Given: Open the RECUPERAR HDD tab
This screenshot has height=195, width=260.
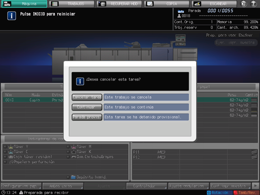Looking at the screenshot, I should (119, 4).
